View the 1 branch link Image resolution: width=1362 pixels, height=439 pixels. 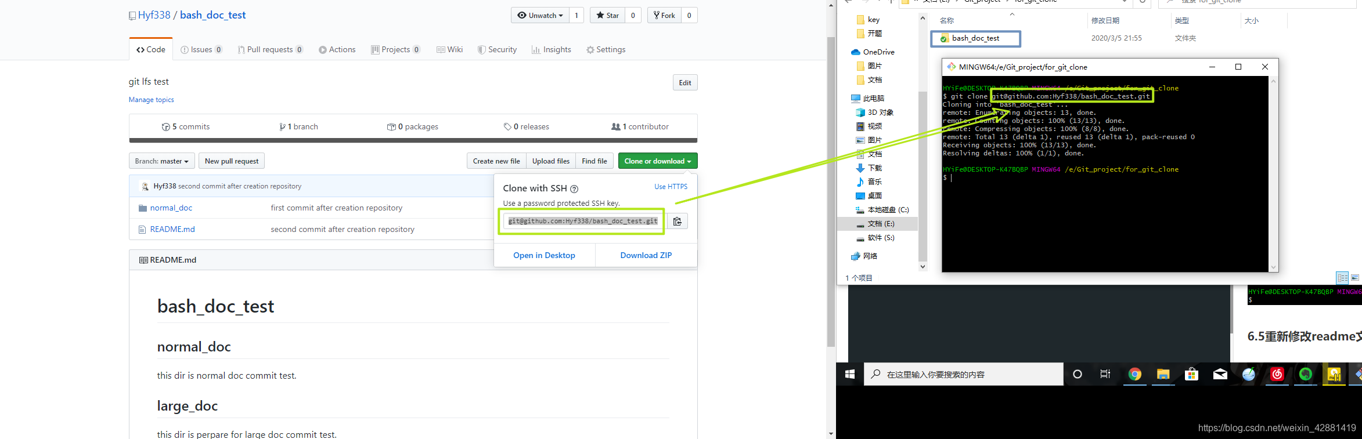point(298,126)
